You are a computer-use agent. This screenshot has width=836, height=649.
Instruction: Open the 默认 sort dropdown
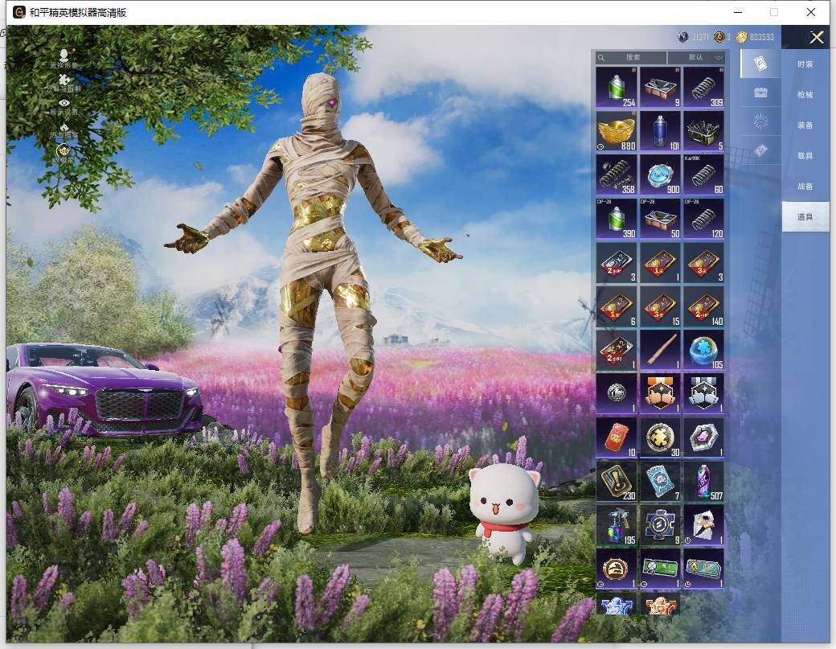click(x=696, y=57)
